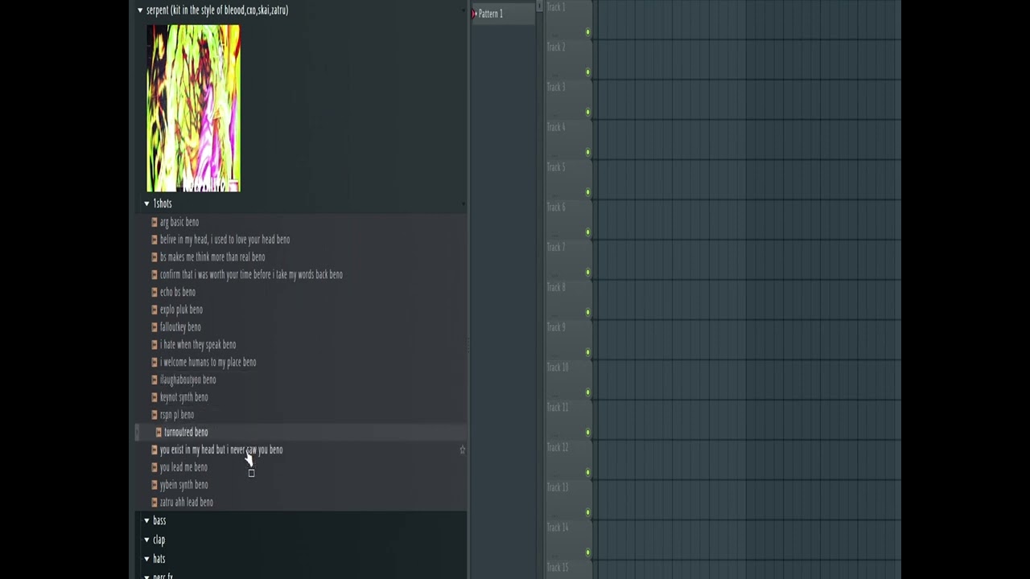1030x579 pixels.
Task: Preview 'you lead me beno' sample
Action: (x=183, y=467)
